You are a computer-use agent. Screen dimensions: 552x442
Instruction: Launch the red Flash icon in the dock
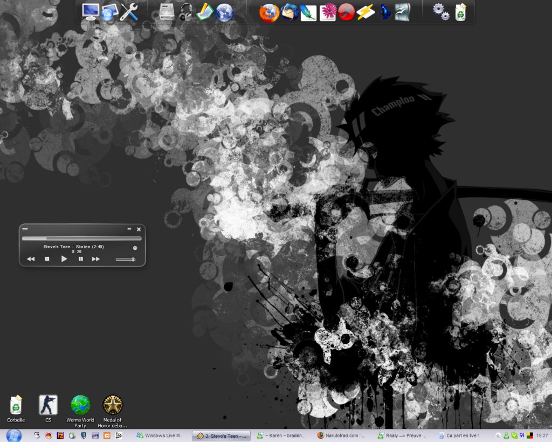click(x=347, y=12)
